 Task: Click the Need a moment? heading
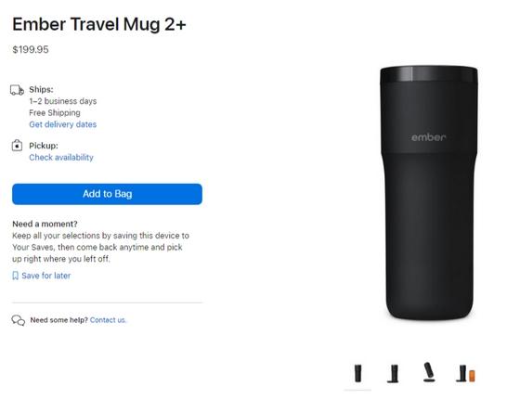[x=45, y=224]
